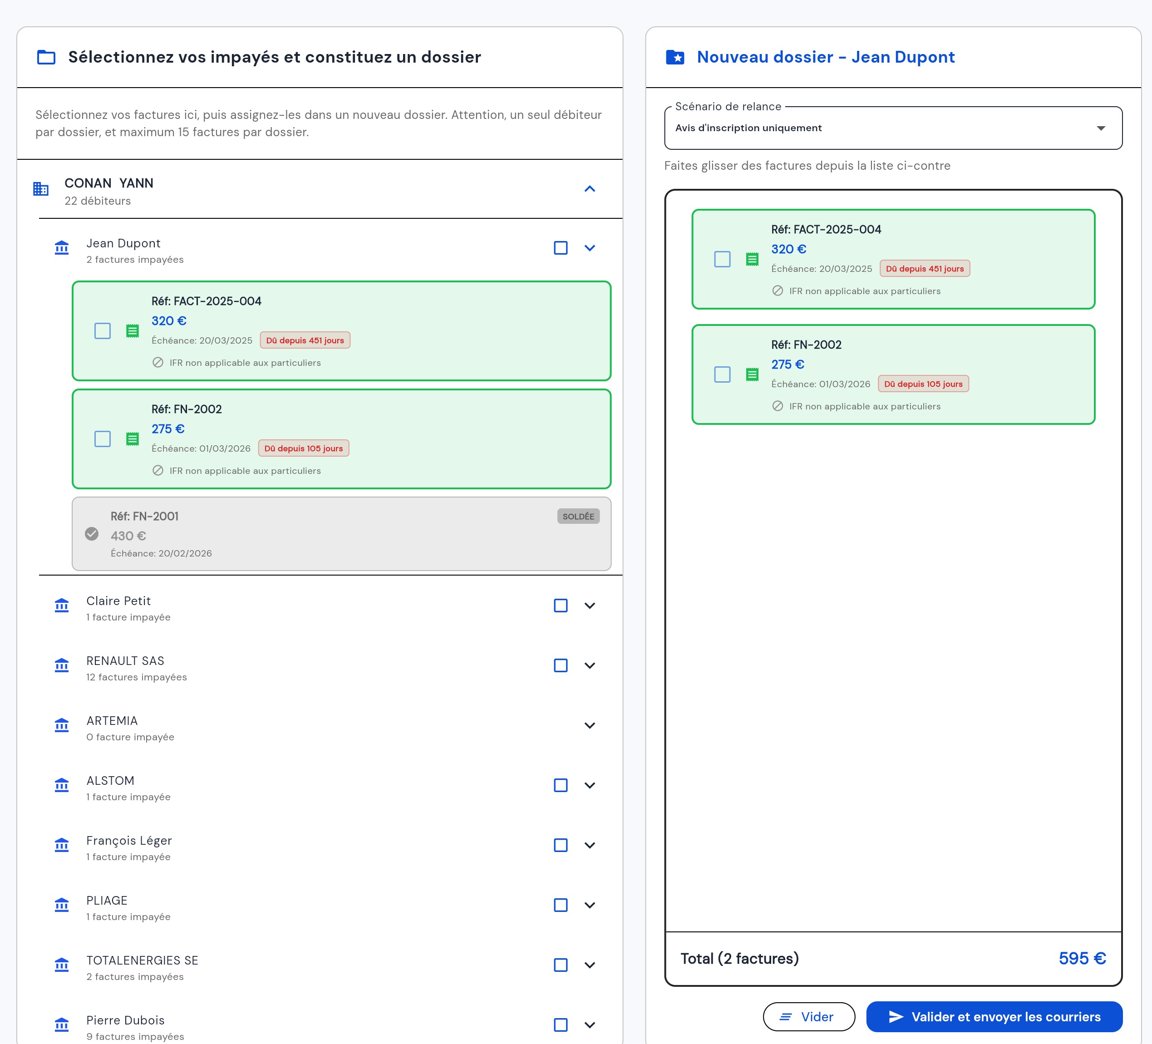Open the Scénario de relance dropdown
The width and height of the screenshot is (1152, 1044).
click(893, 128)
